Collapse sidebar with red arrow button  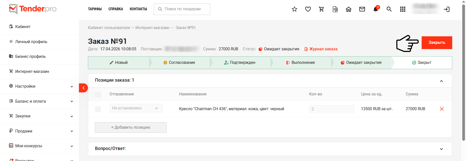coord(83,88)
